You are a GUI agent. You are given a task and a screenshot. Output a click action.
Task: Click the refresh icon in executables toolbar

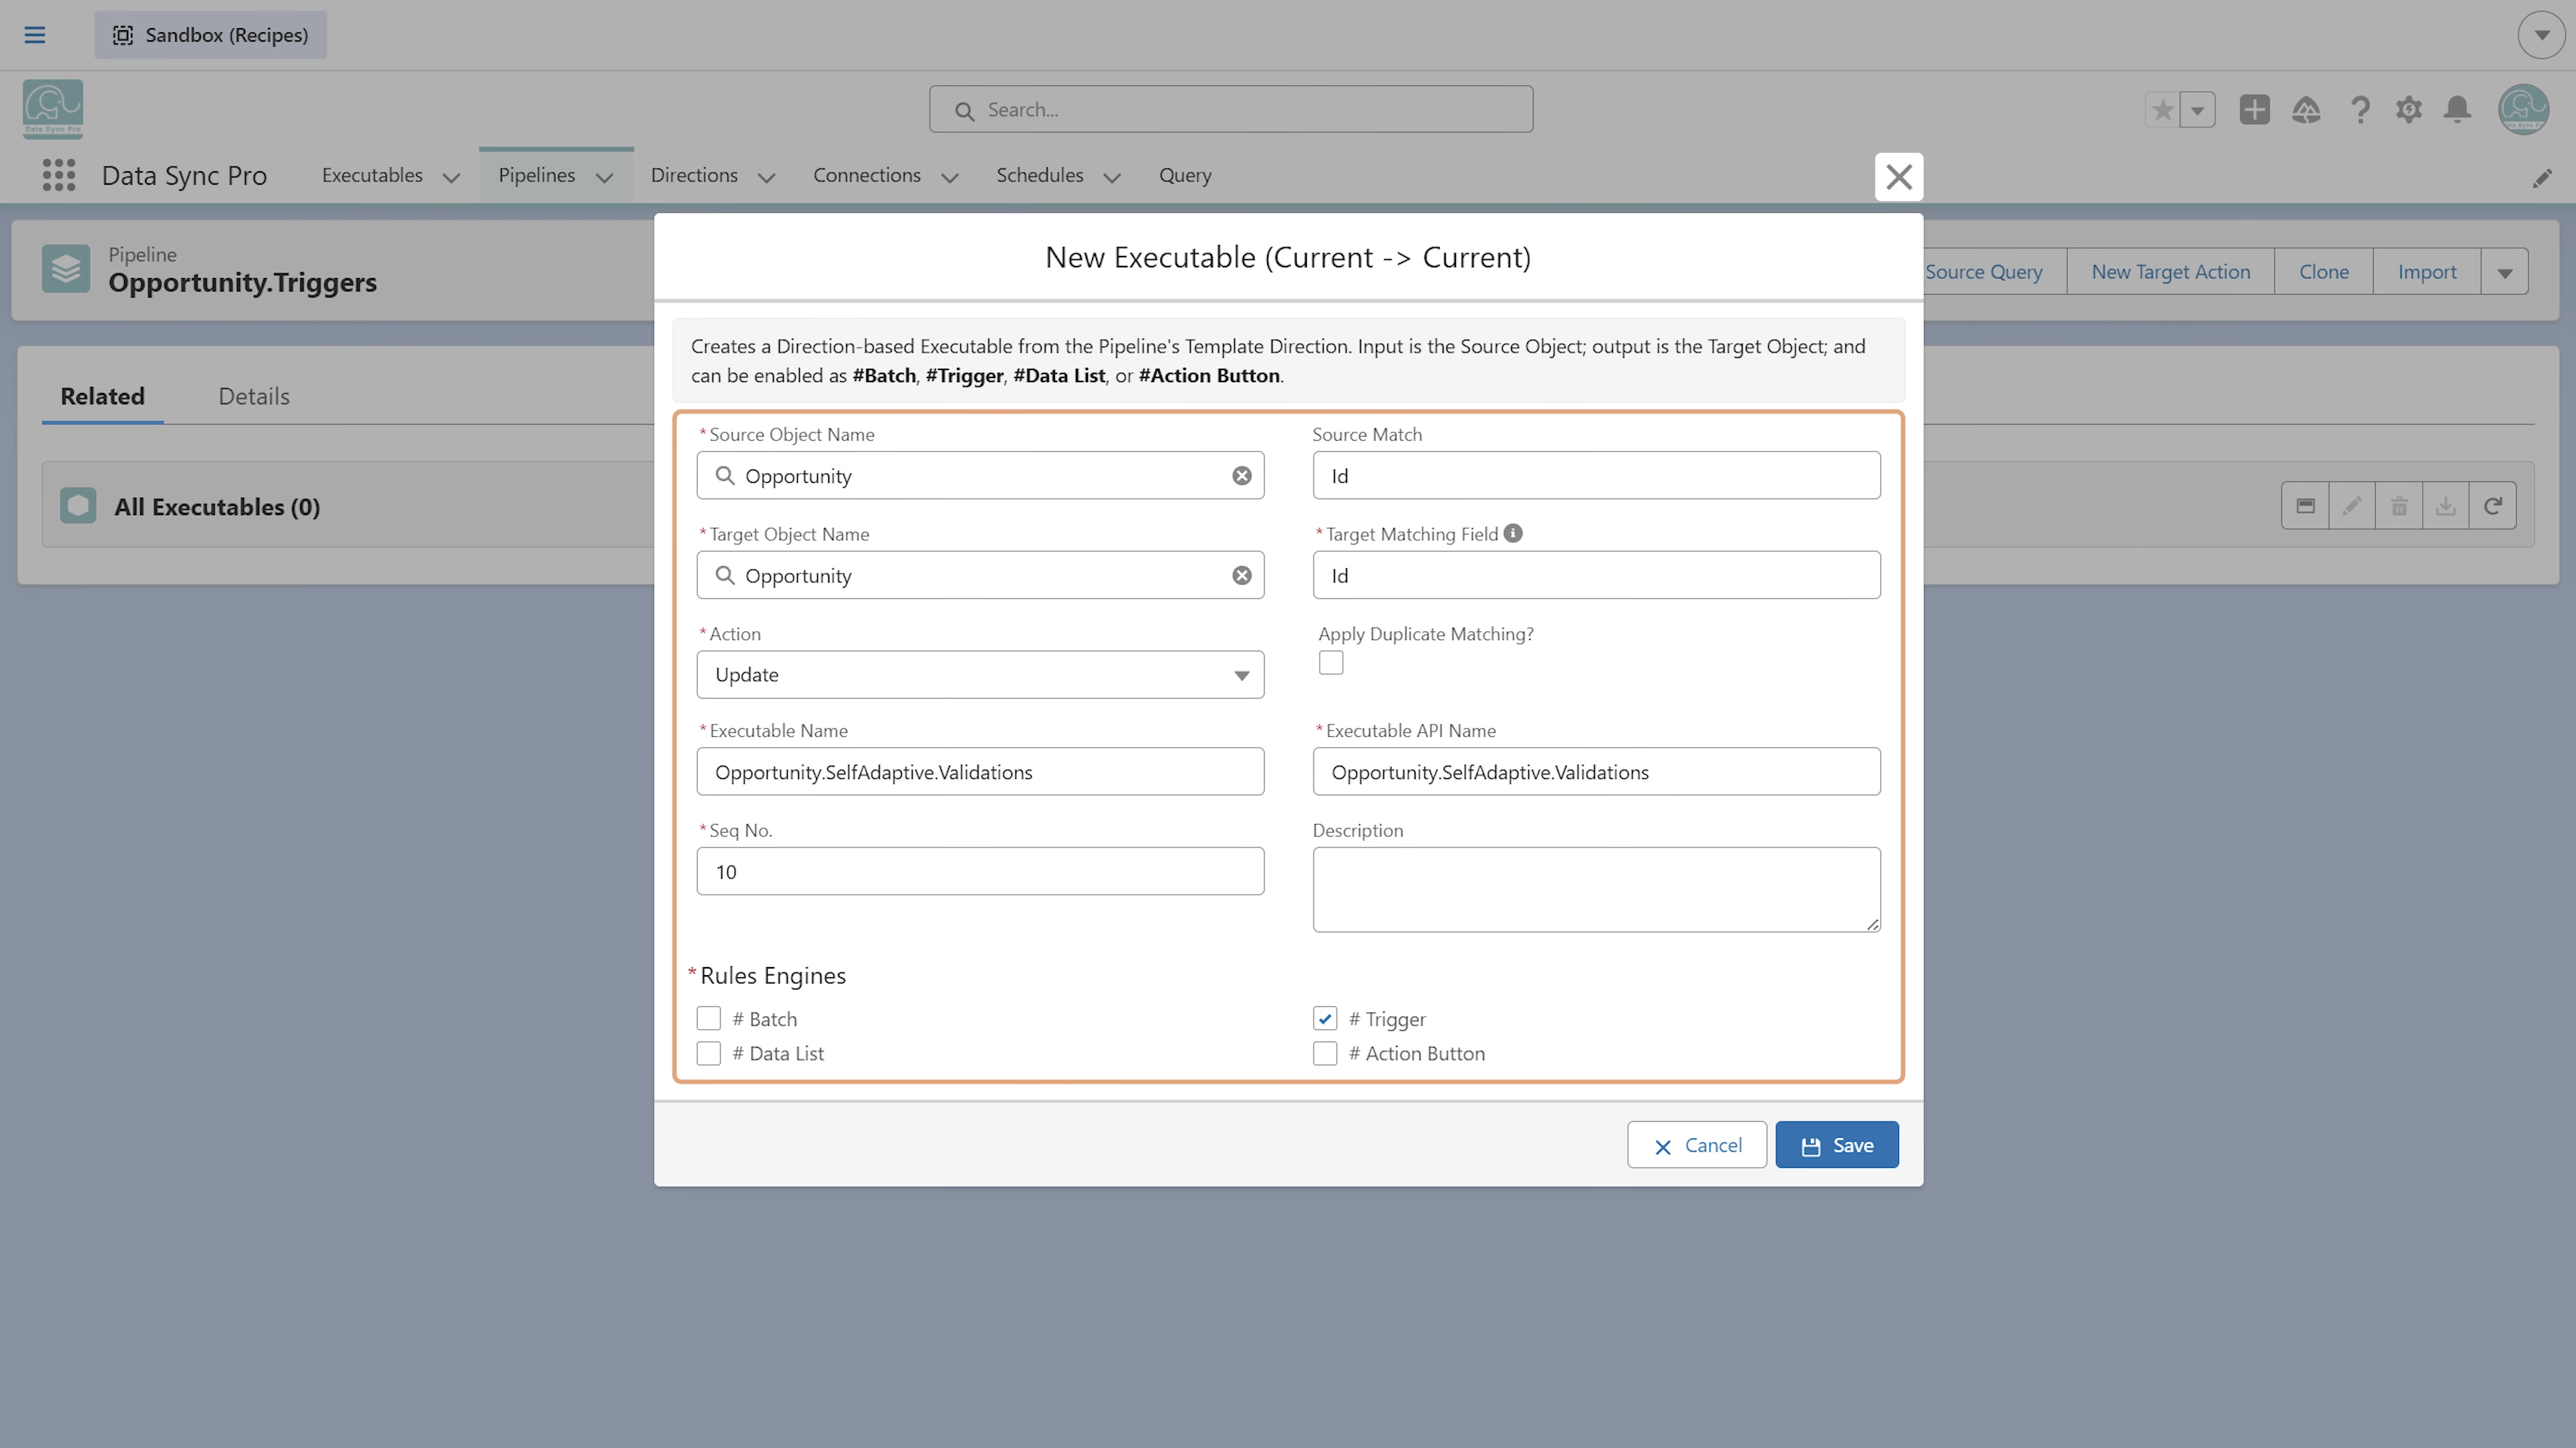coord(2493,506)
